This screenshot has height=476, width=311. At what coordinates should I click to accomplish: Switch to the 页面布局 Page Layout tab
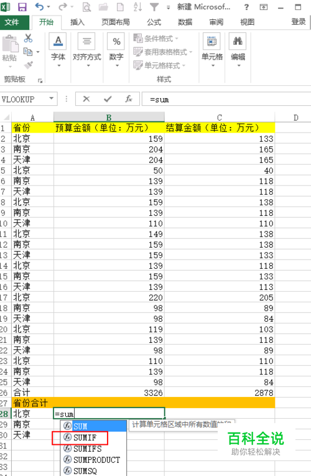point(115,22)
